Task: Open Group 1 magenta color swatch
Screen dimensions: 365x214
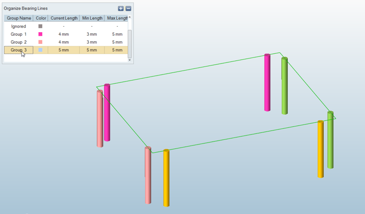Action: coord(41,34)
